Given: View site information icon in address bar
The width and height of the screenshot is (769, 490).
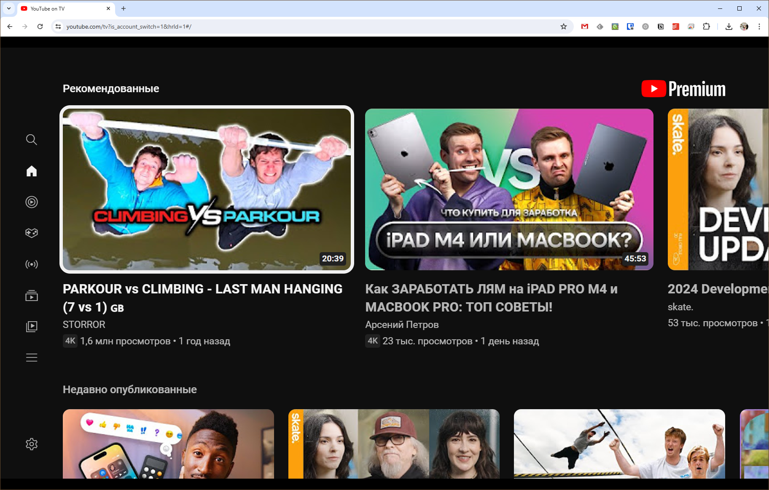Looking at the screenshot, I should pyautogui.click(x=58, y=27).
